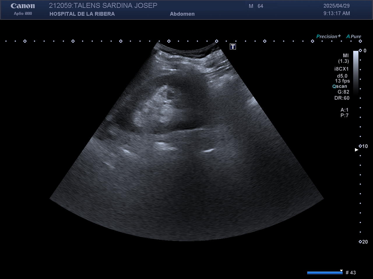This screenshot has height=279, width=373.
Task: Select the G:82 gain value
Action: 343,92
